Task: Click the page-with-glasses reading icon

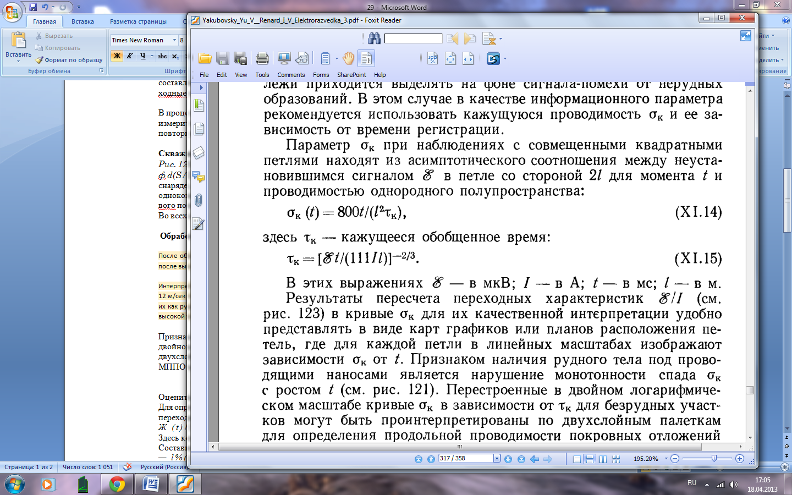Action: click(302, 58)
